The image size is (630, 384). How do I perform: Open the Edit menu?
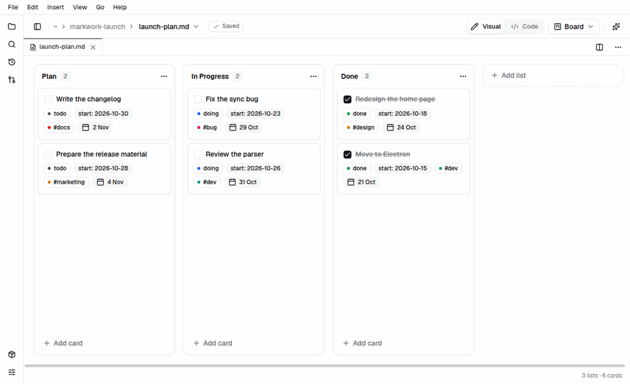pyautogui.click(x=32, y=7)
